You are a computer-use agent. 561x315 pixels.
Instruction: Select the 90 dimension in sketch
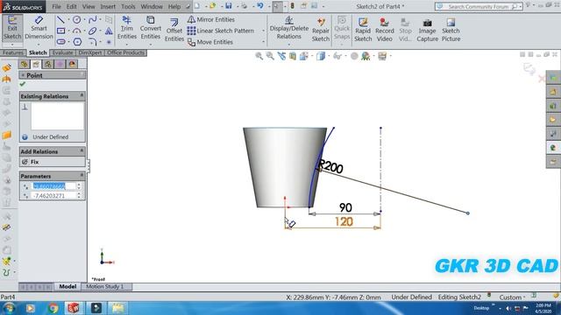345,207
